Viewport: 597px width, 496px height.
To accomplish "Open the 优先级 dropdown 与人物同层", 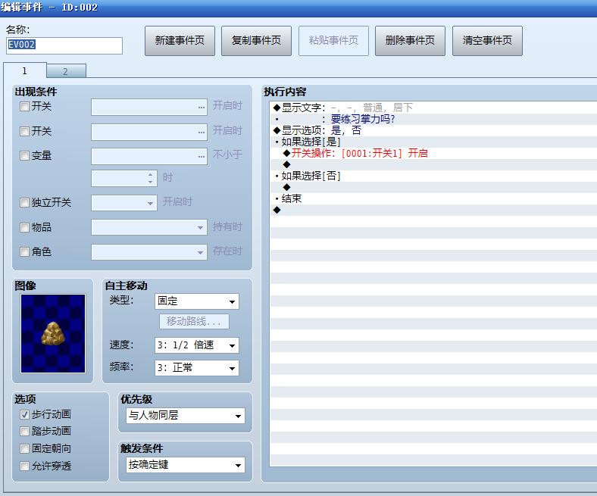I will (186, 416).
